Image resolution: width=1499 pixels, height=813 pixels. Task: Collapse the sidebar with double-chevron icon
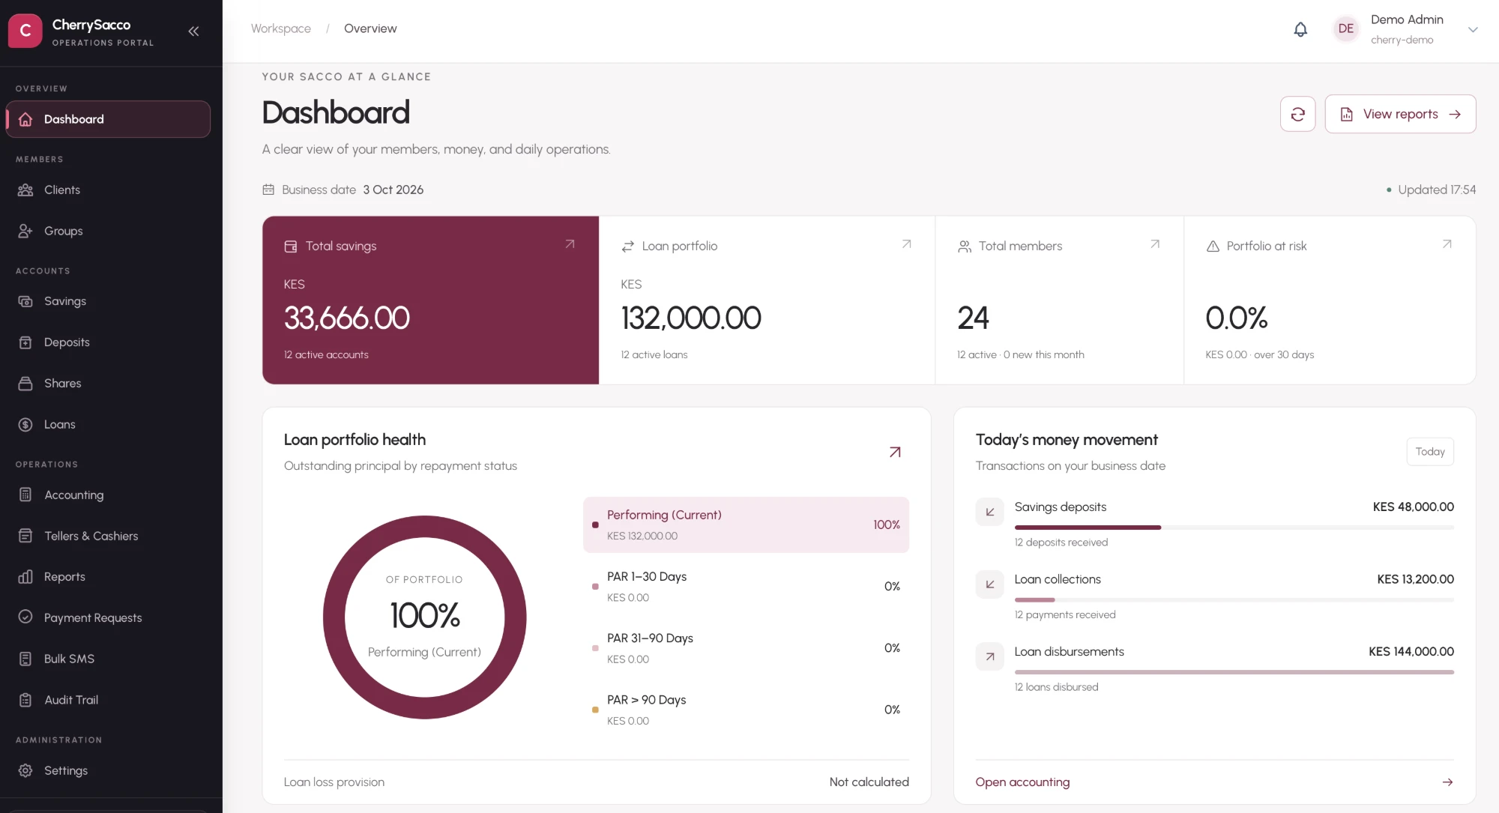click(193, 31)
